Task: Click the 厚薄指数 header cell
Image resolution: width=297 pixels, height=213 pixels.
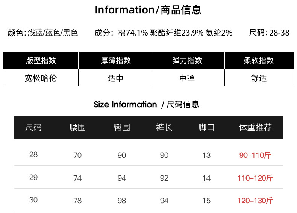Action: click(x=115, y=61)
